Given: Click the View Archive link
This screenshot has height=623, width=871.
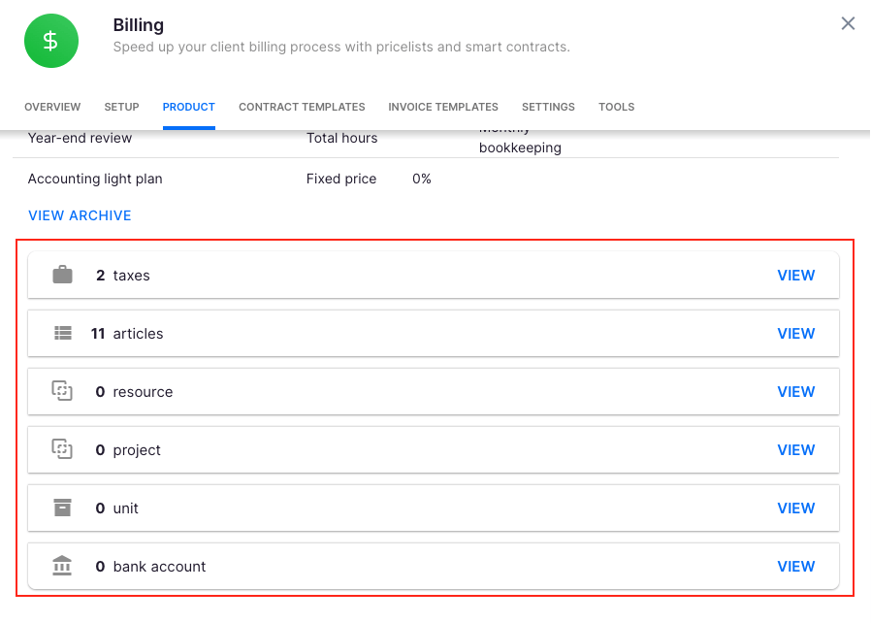Looking at the screenshot, I should pyautogui.click(x=80, y=215).
